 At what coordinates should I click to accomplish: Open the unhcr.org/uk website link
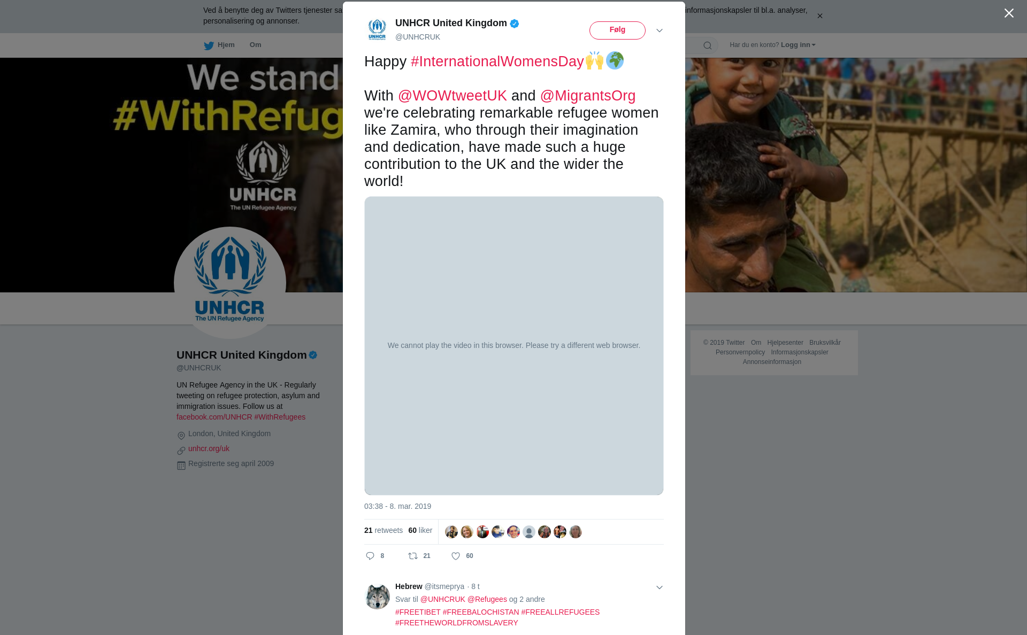(209, 448)
